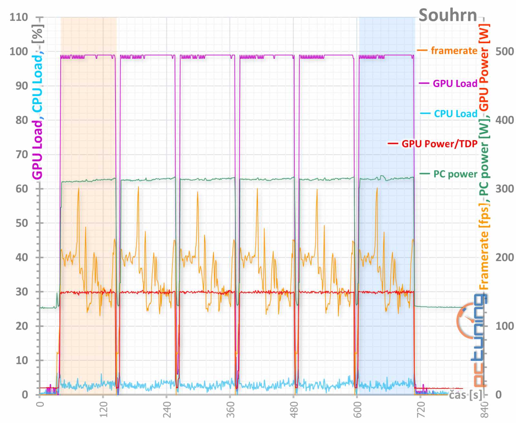Click the x-axis tick label 840
516x423 pixels.
(484, 409)
